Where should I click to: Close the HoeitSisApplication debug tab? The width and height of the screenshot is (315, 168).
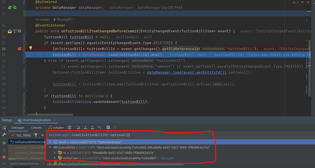click(54, 120)
